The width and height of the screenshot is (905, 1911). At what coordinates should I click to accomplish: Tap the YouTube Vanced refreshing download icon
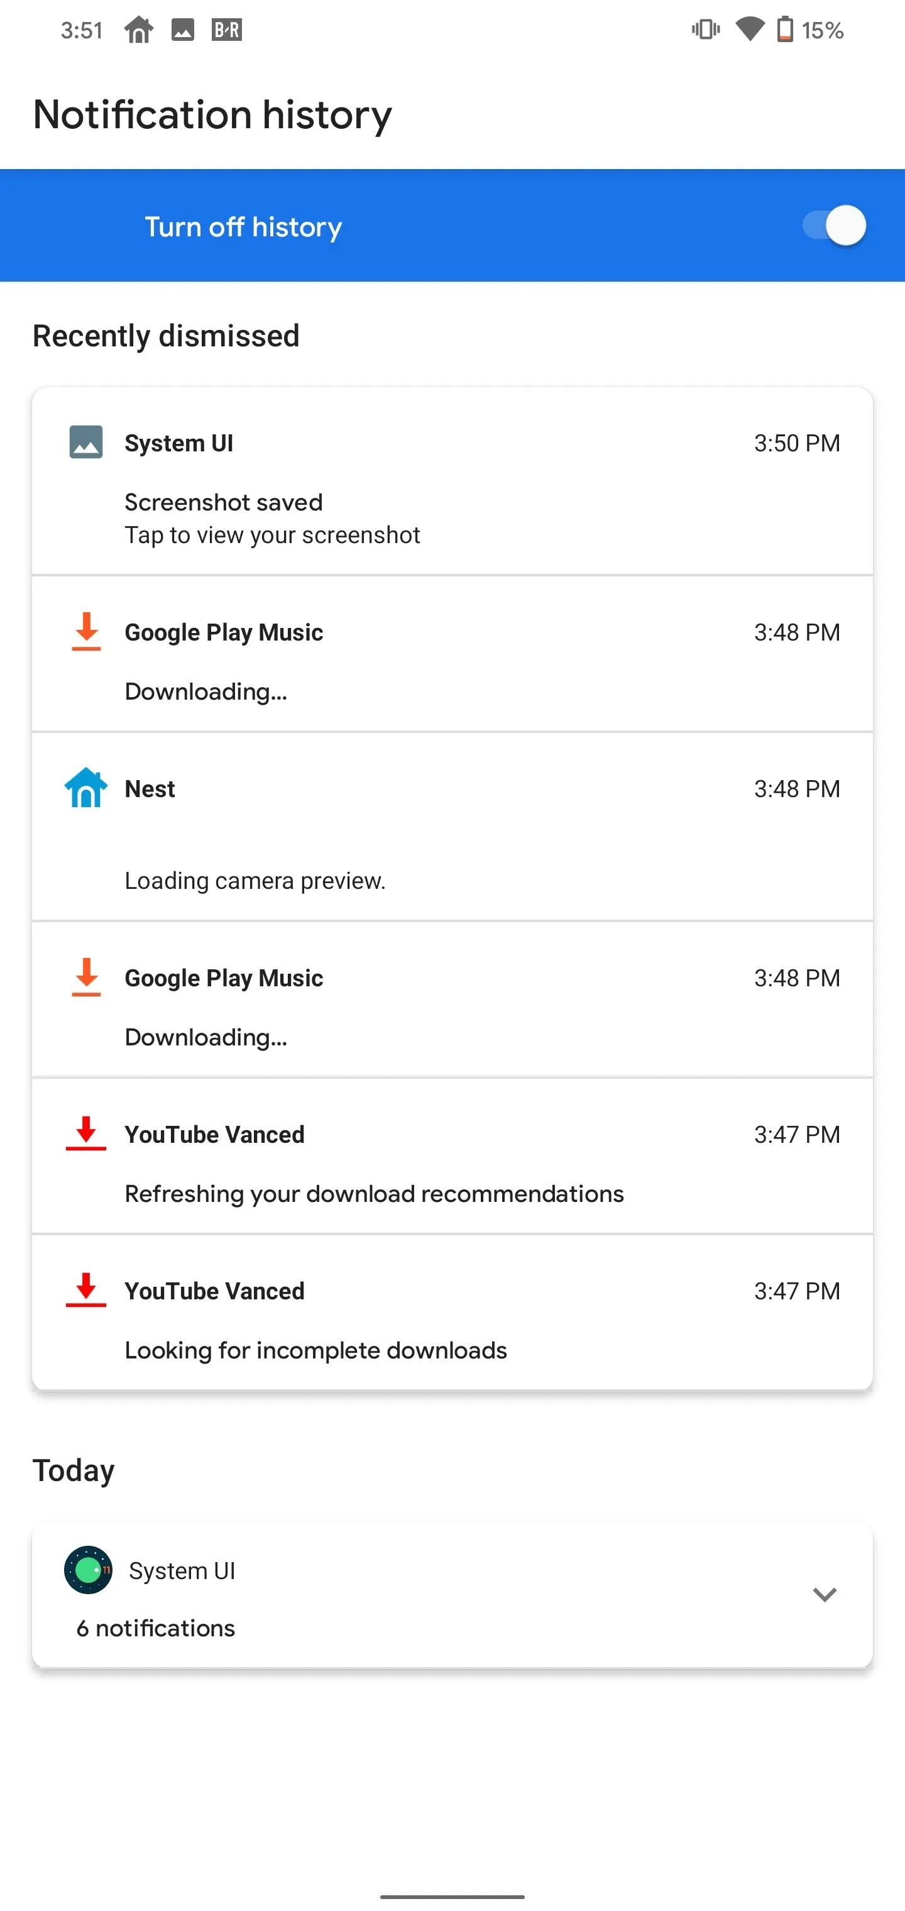pyautogui.click(x=86, y=1133)
